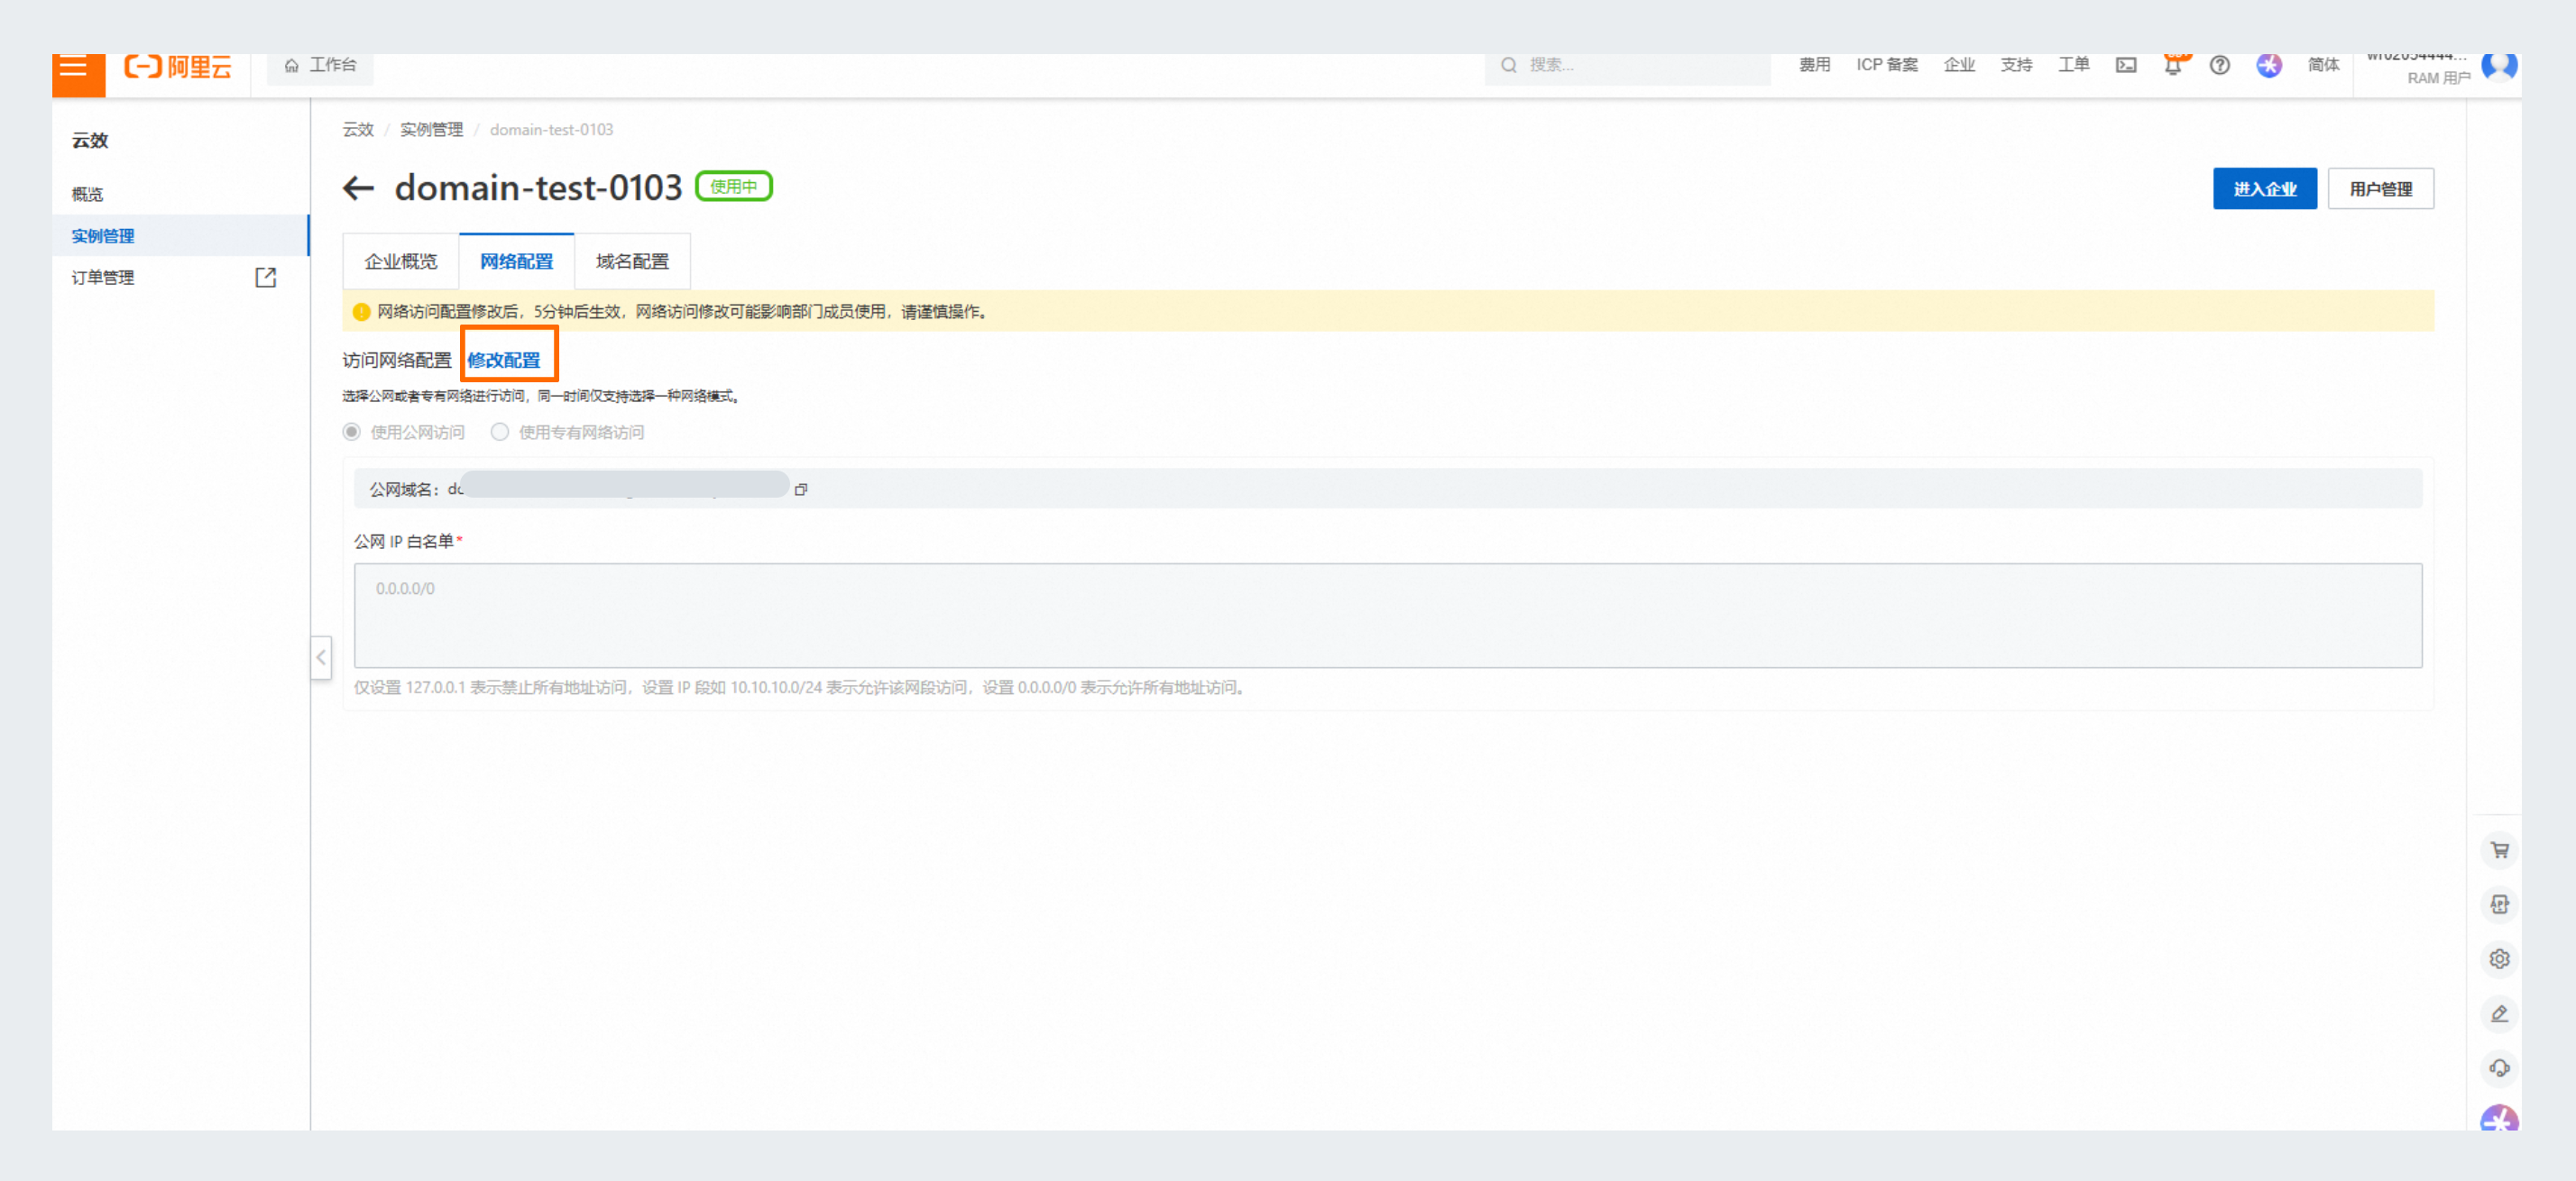Open the user avatar account menu
2576x1181 pixels.
[2499, 66]
